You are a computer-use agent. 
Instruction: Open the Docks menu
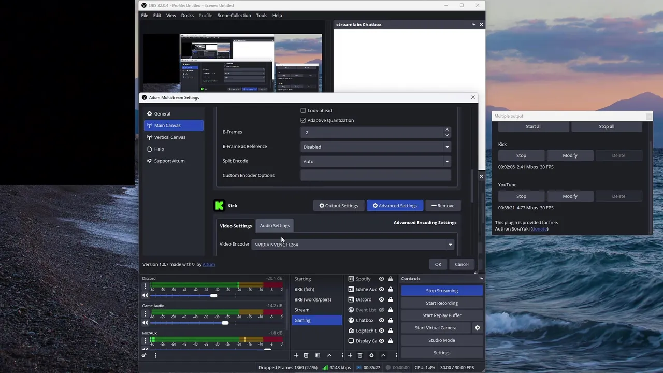tap(188, 15)
